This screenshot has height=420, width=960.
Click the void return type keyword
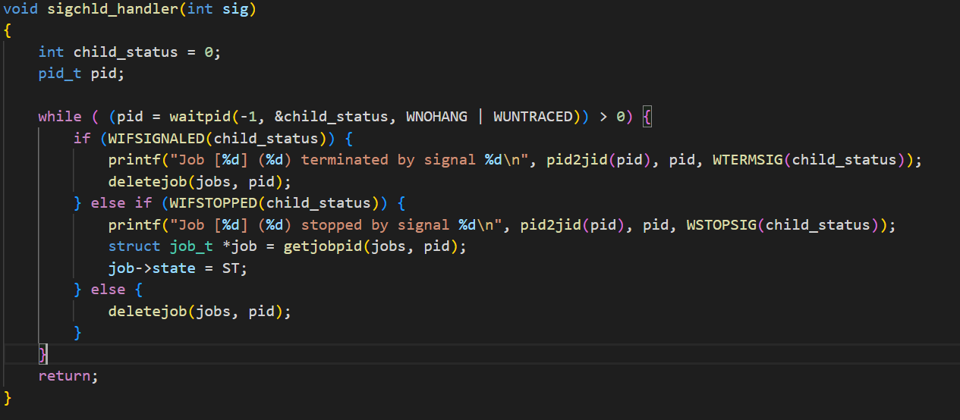(x=21, y=8)
